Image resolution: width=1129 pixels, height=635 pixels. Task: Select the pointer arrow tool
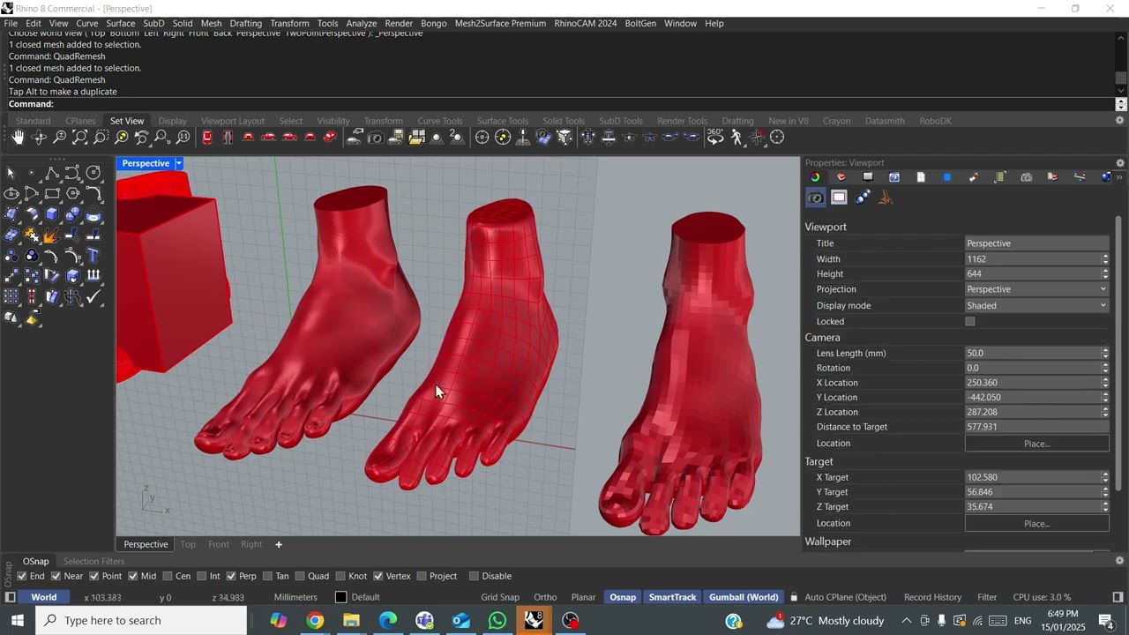click(x=11, y=173)
